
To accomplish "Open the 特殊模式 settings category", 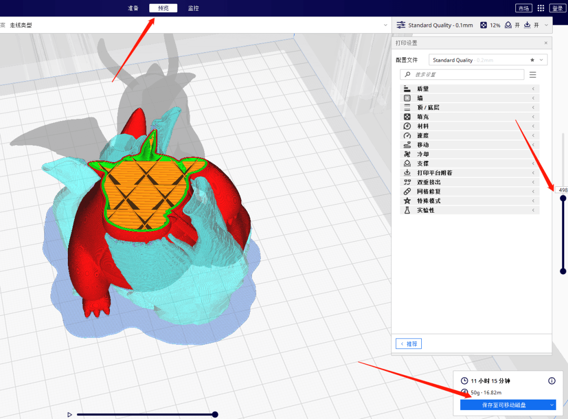I will click(470, 201).
